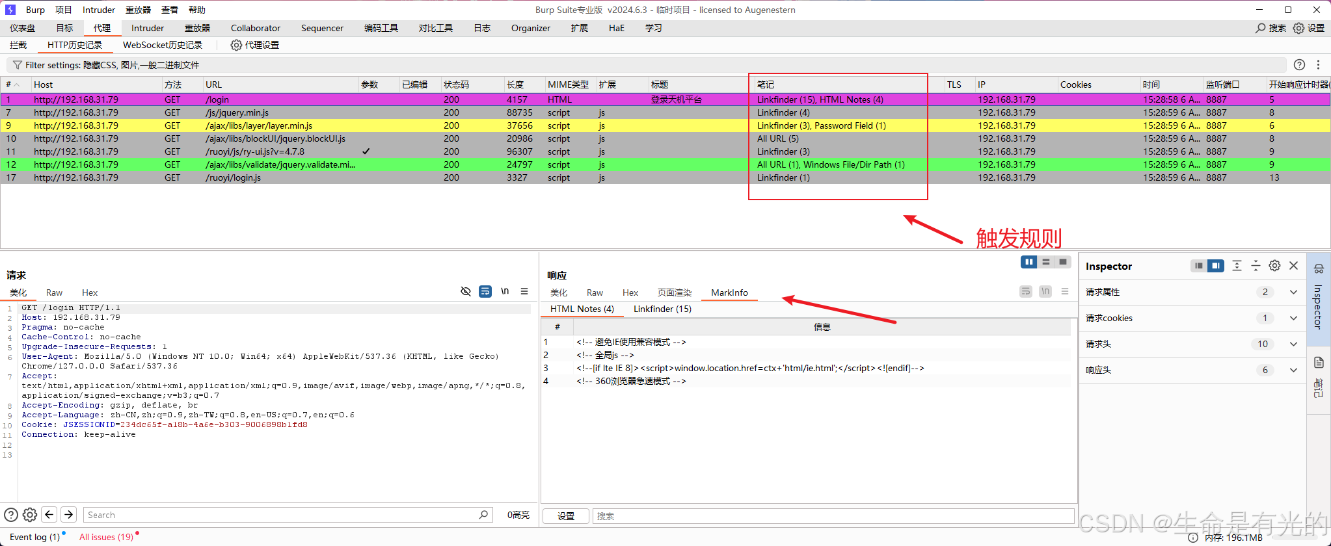Open the WebSocket历史记录 tab
This screenshot has height=546, width=1331.
[x=163, y=45]
